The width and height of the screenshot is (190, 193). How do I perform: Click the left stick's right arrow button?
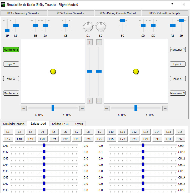click(82, 108)
